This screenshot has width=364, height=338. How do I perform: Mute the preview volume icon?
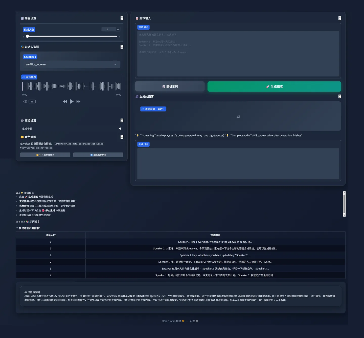tap(25, 101)
